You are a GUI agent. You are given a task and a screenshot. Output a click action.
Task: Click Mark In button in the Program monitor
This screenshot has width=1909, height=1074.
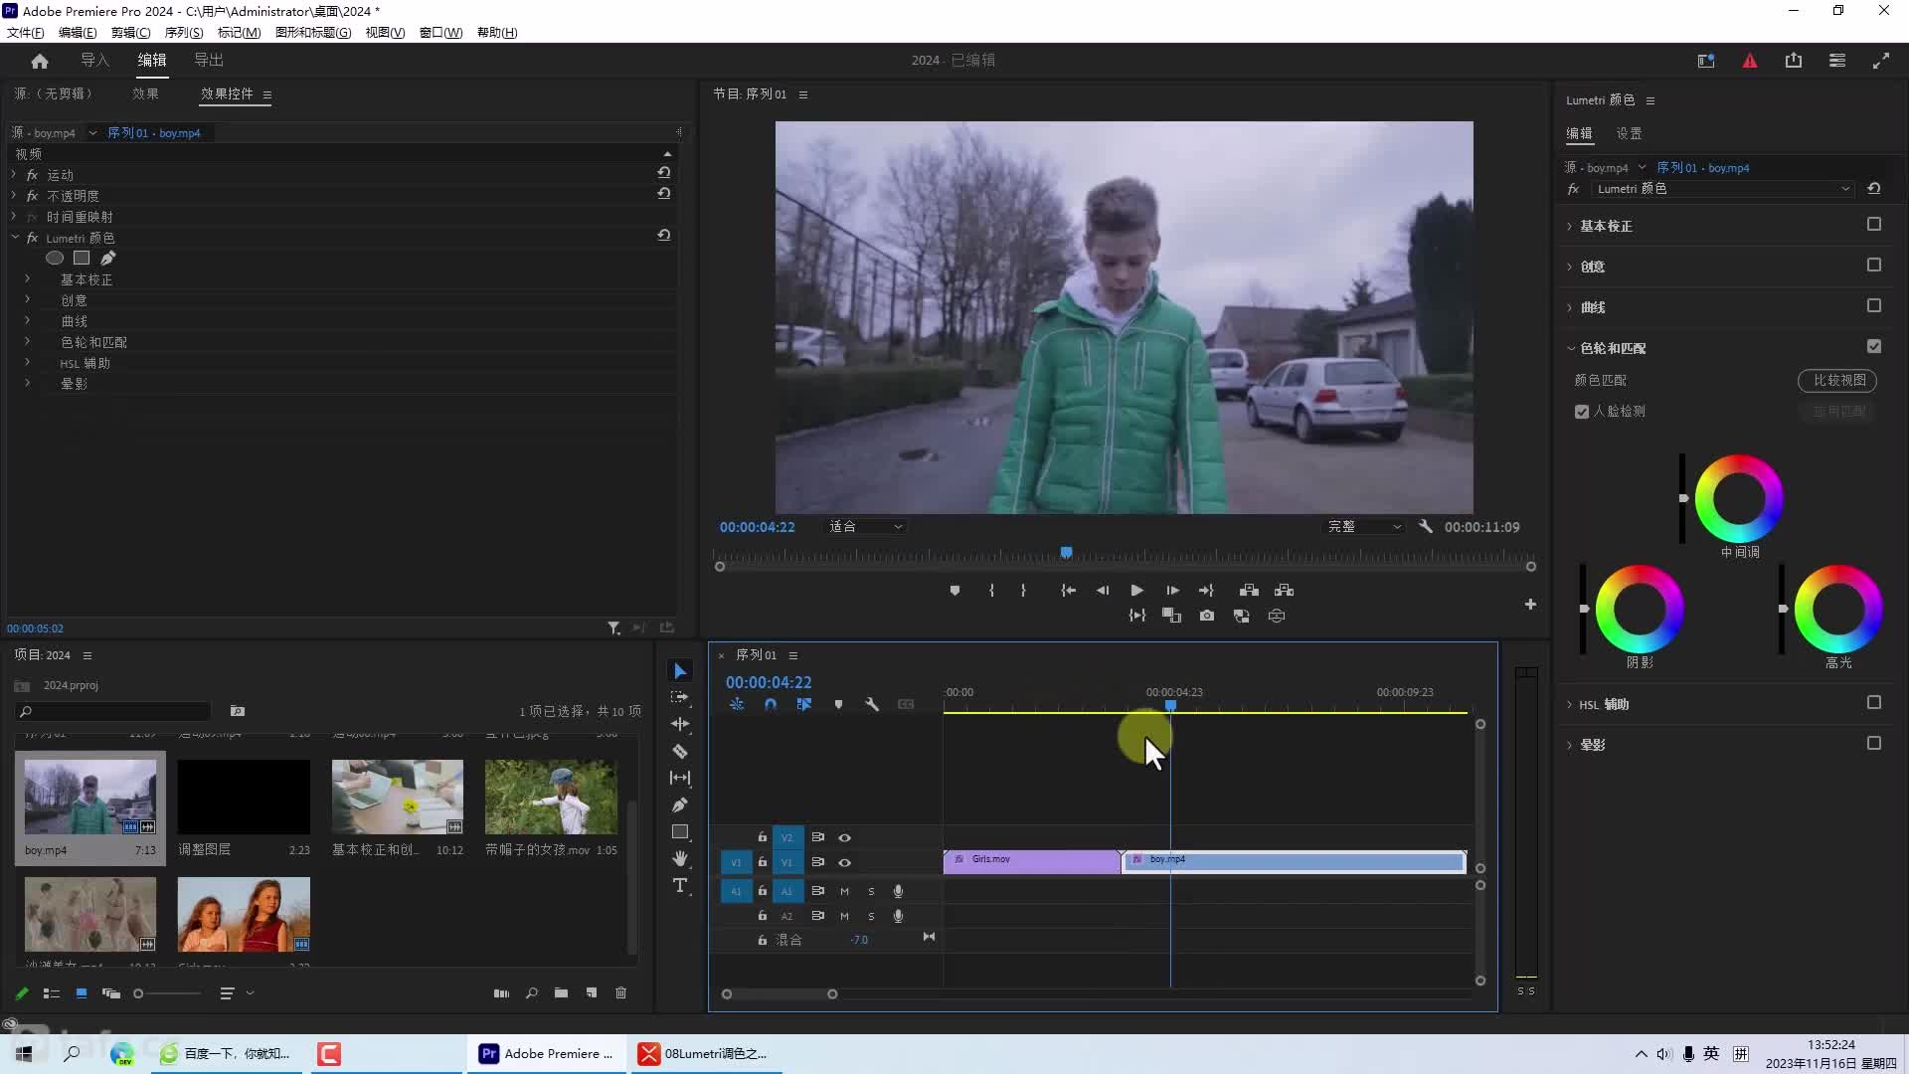[x=991, y=591]
